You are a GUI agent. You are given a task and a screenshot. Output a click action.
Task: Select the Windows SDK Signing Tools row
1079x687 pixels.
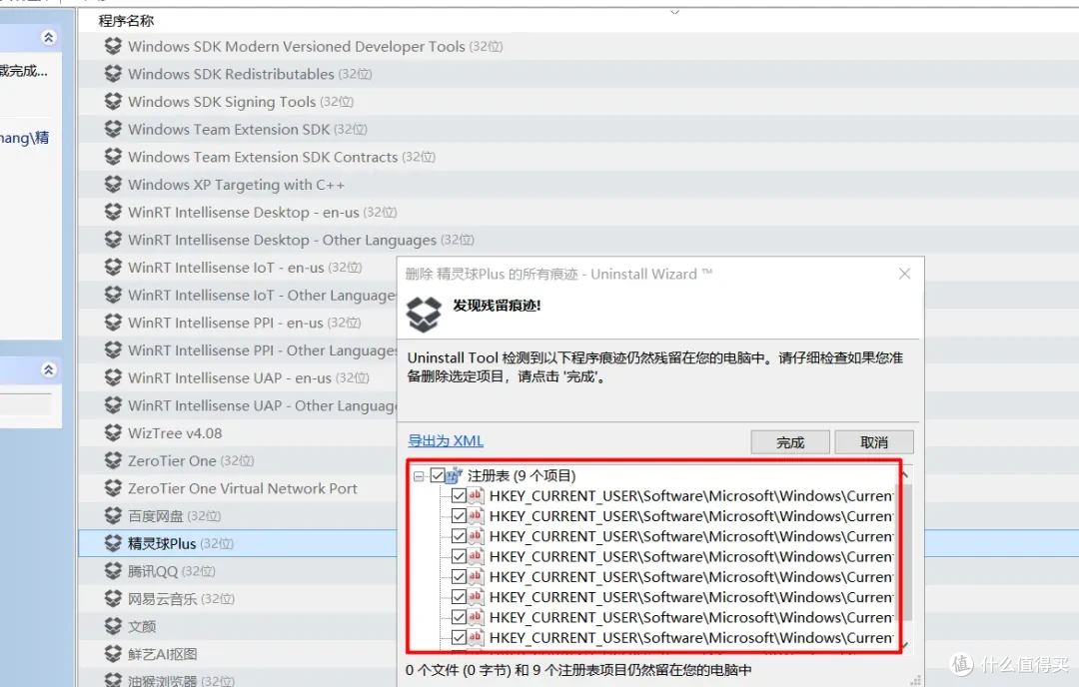click(578, 101)
